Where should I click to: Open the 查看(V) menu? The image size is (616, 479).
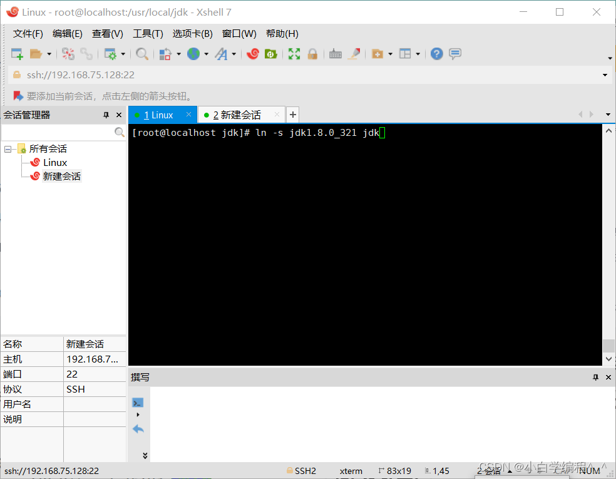pos(107,34)
